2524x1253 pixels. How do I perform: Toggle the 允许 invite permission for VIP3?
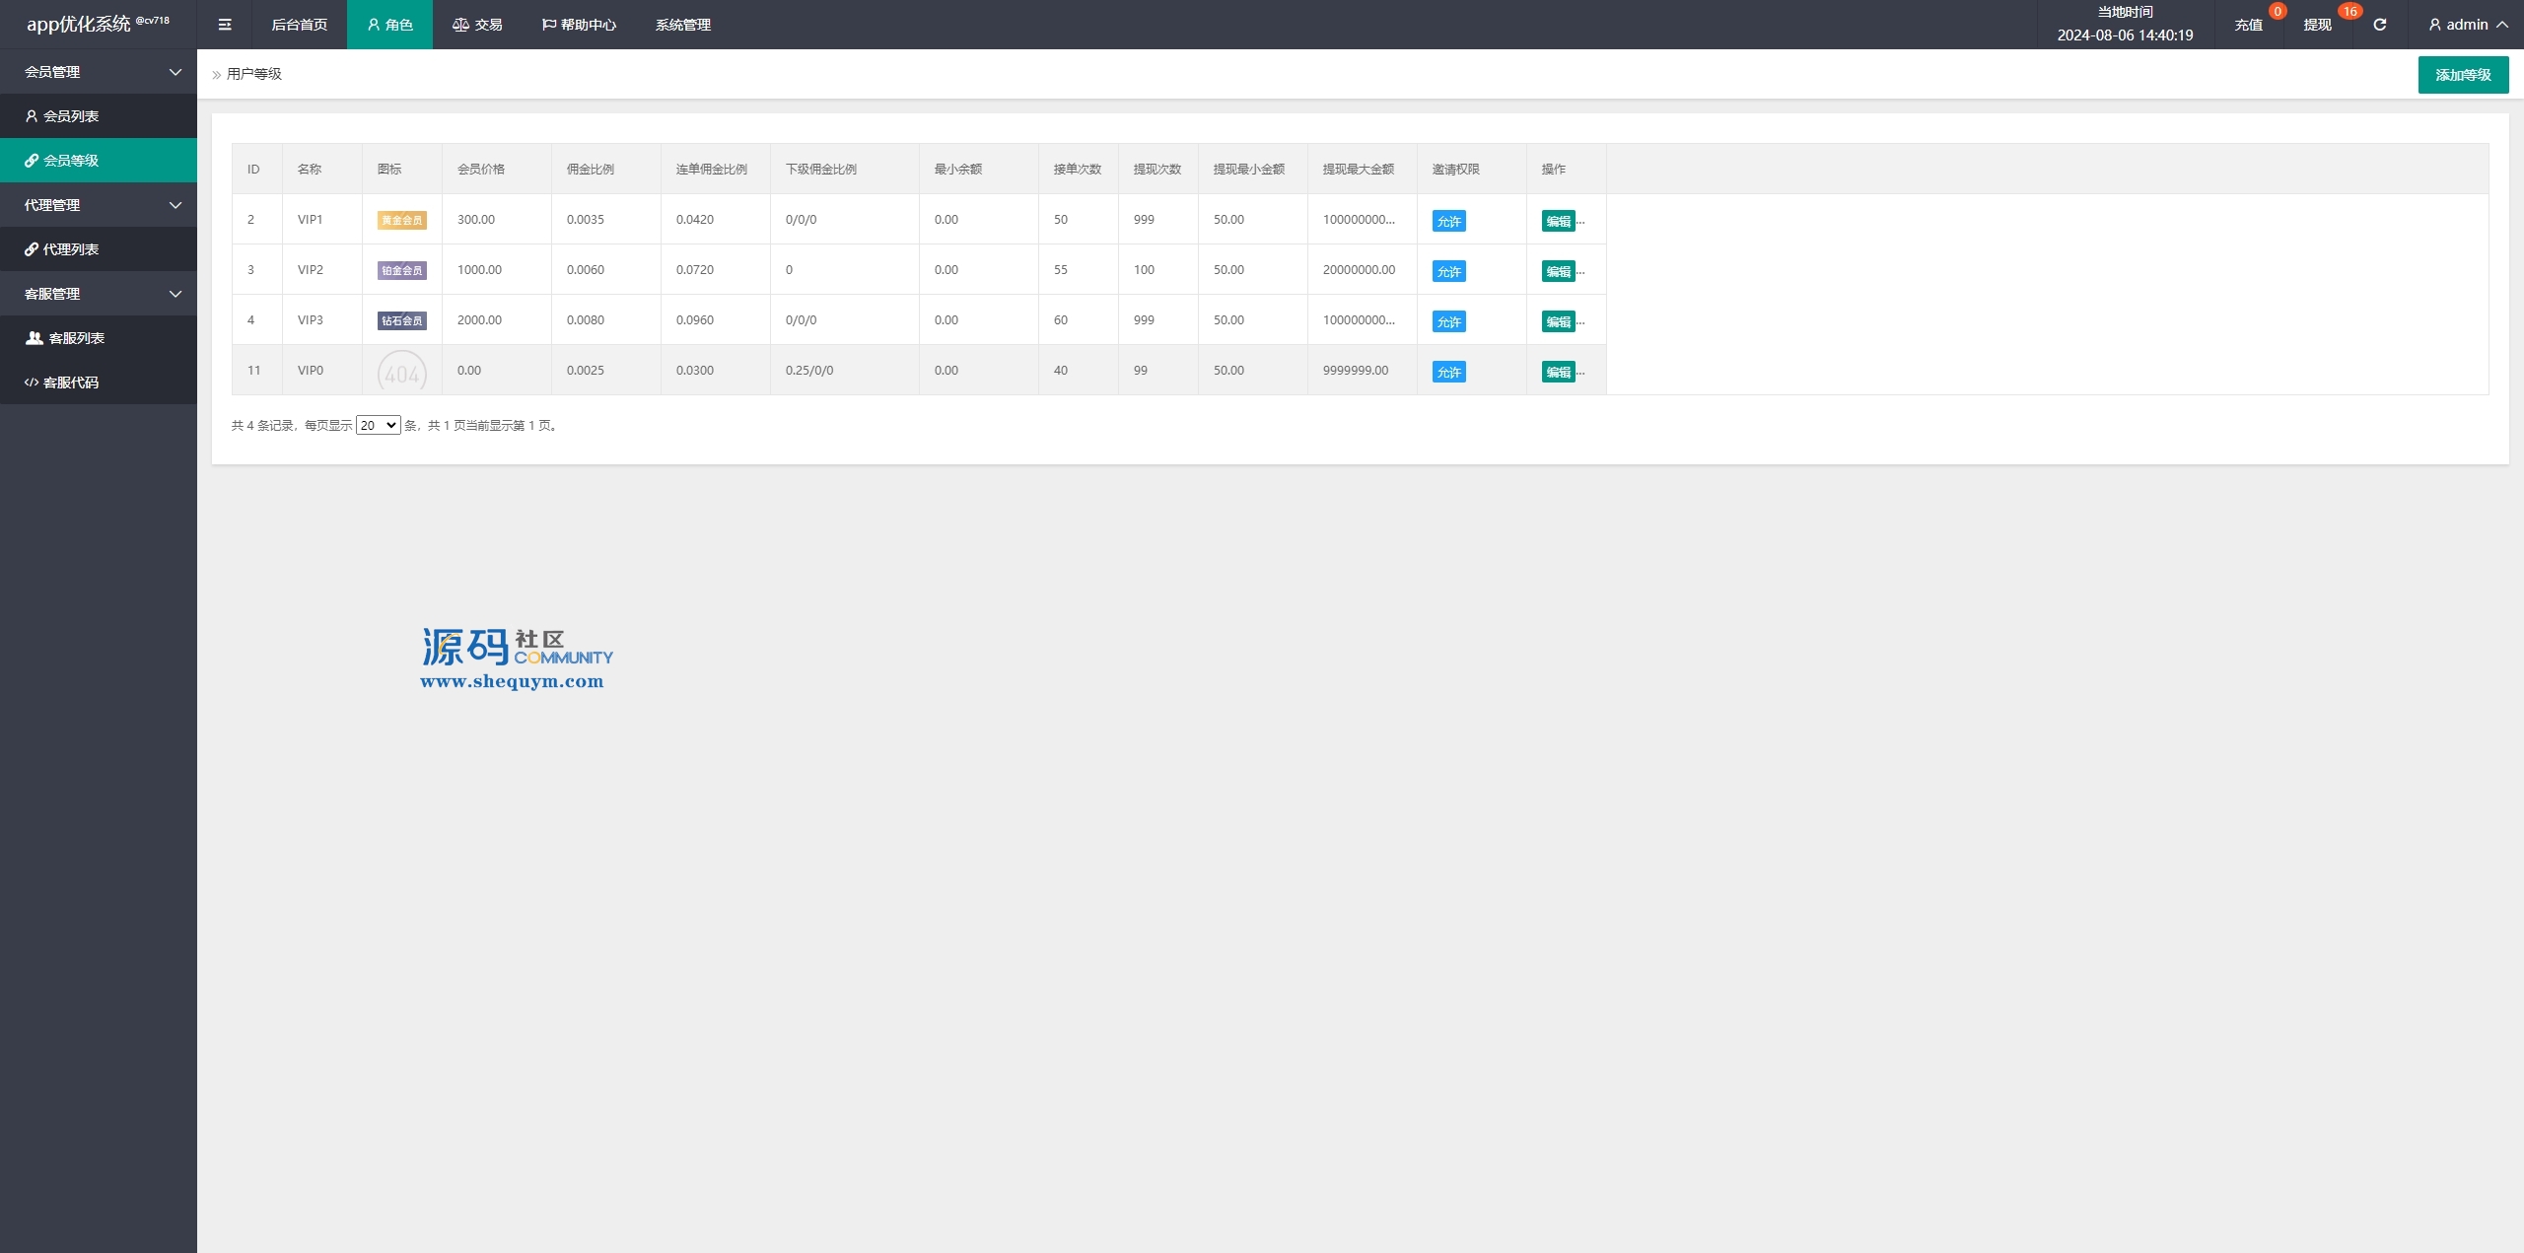[x=1448, y=321]
